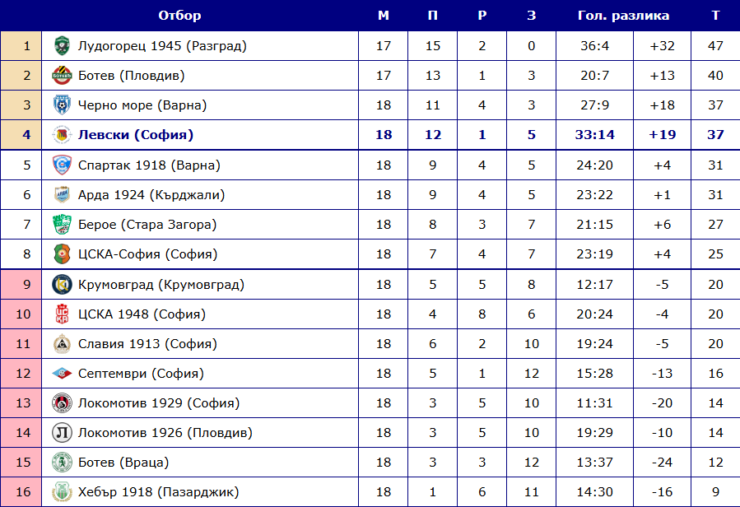Image resolution: width=740 pixels, height=507 pixels.
Task: Open the Арда 1924 (Кърджали) team name
Action: pos(151,195)
